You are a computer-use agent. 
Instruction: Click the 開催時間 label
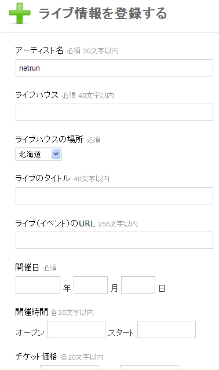pyautogui.click(x=32, y=312)
